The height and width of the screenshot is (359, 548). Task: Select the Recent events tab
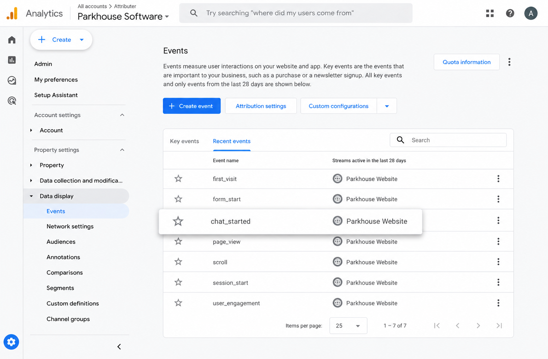pyautogui.click(x=232, y=141)
